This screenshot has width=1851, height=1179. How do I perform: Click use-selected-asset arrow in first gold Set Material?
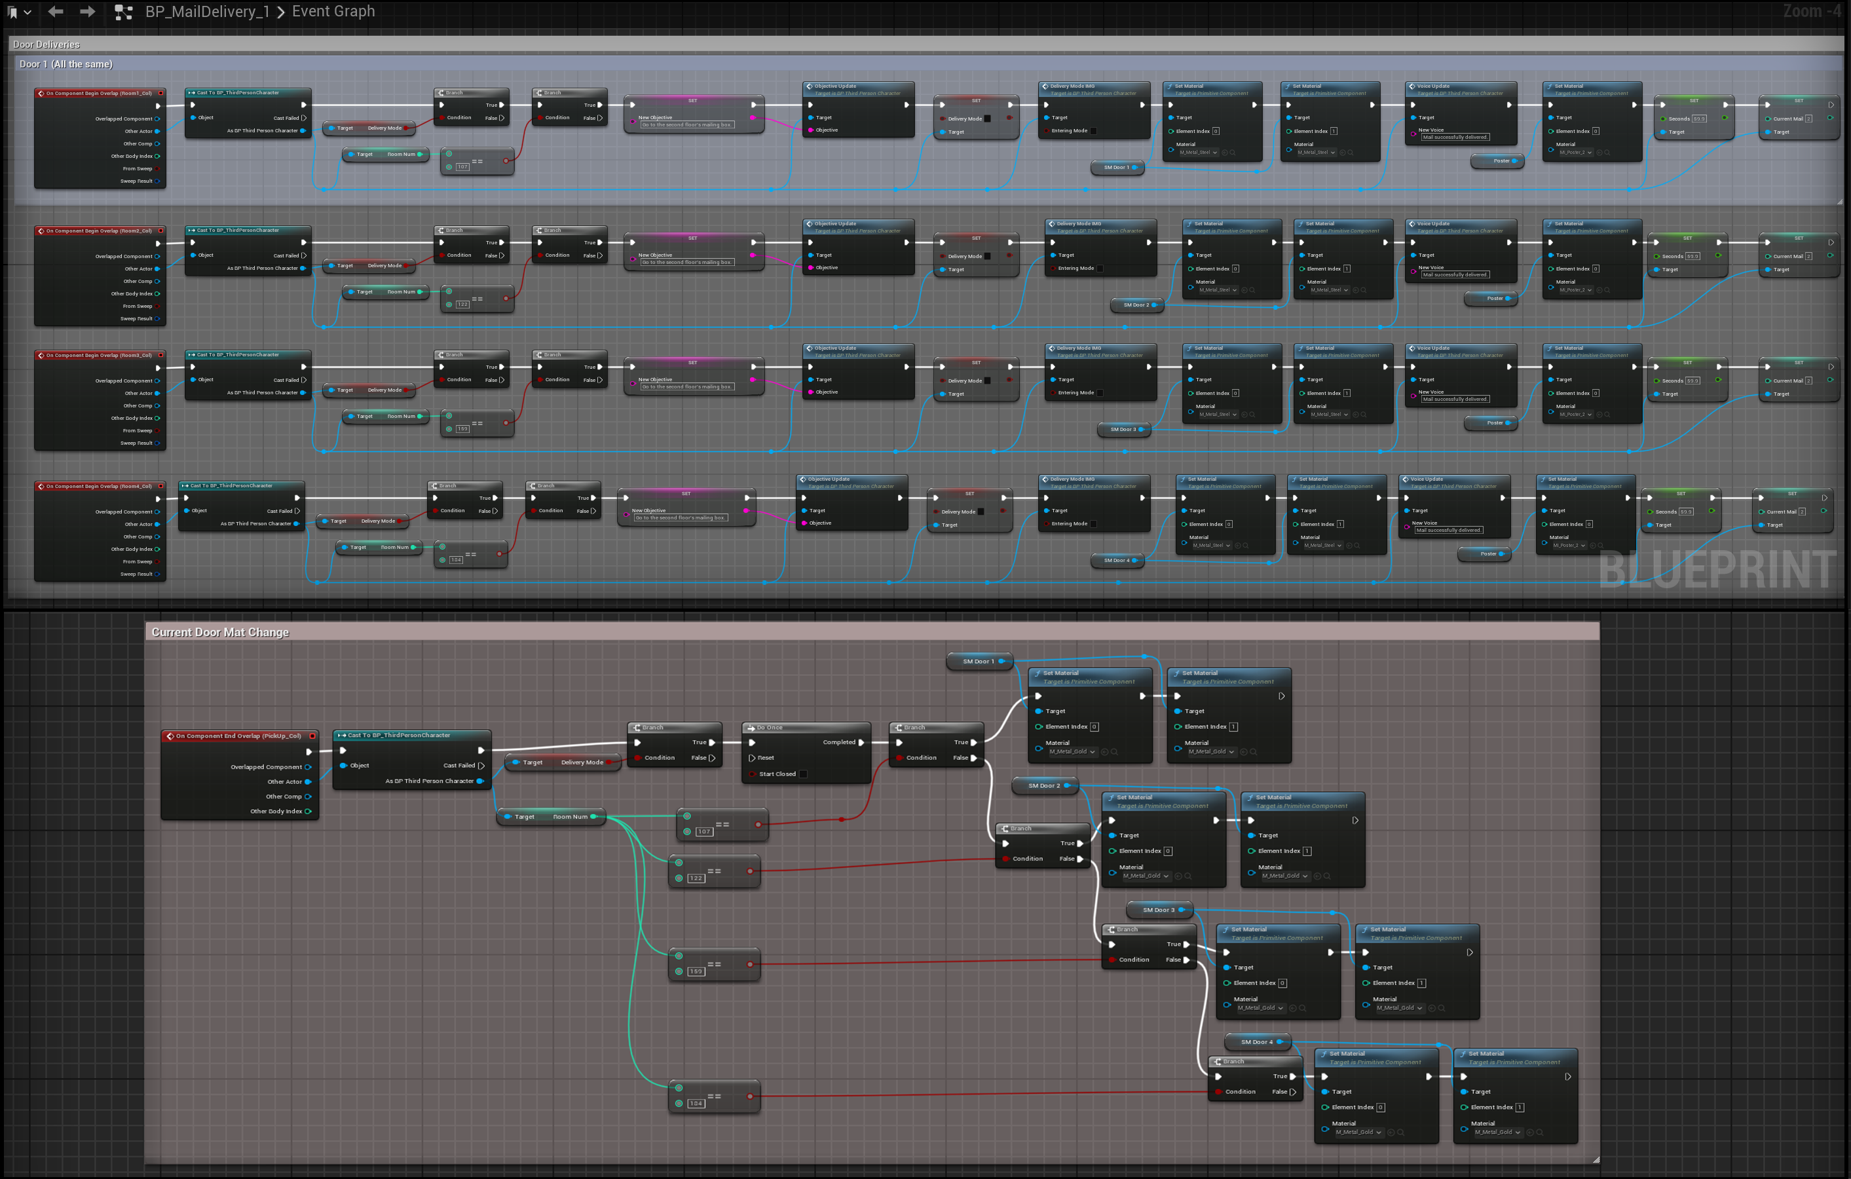[1103, 752]
